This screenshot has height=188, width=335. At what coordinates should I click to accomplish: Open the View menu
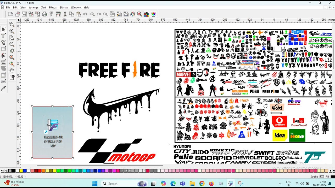[x=23, y=8]
